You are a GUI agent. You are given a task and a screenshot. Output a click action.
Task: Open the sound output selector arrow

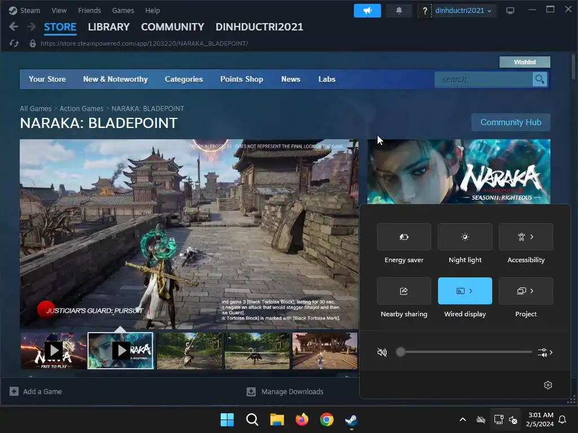click(x=546, y=352)
